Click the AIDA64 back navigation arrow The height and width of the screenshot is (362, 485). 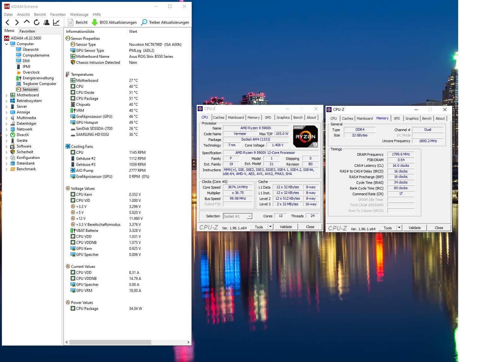pos(8,22)
